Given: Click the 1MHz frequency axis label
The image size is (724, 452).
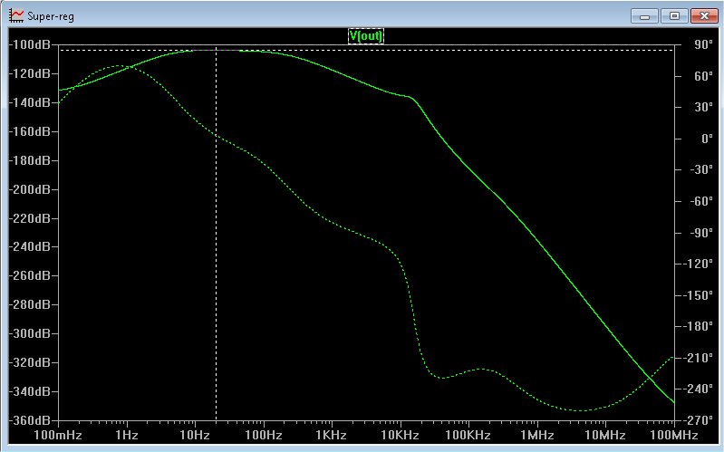Looking at the screenshot, I should coord(537,435).
